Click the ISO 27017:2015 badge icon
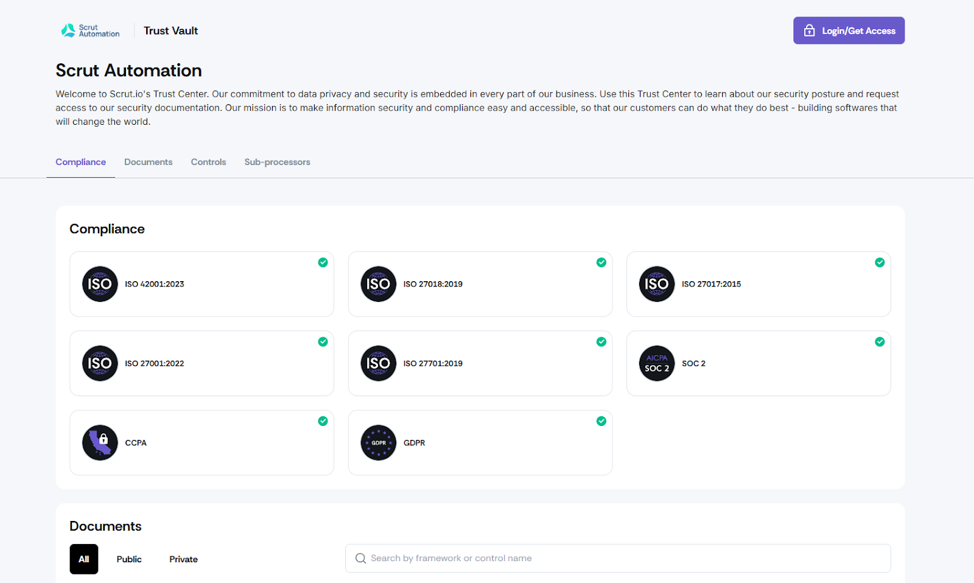This screenshot has width=974, height=583. coord(656,284)
